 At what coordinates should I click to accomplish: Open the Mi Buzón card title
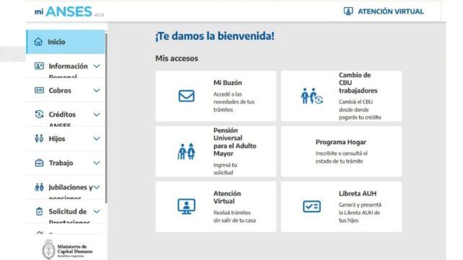pyautogui.click(x=228, y=83)
